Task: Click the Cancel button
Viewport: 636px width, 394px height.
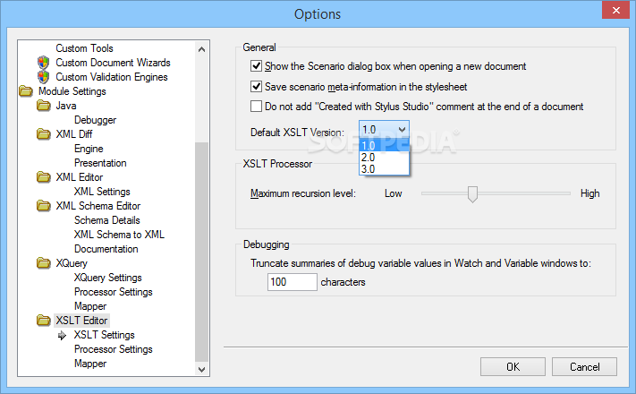Action: pyautogui.click(x=584, y=367)
